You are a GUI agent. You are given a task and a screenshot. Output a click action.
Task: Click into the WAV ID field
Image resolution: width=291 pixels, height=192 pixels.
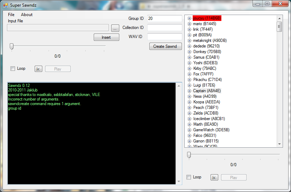164,37
